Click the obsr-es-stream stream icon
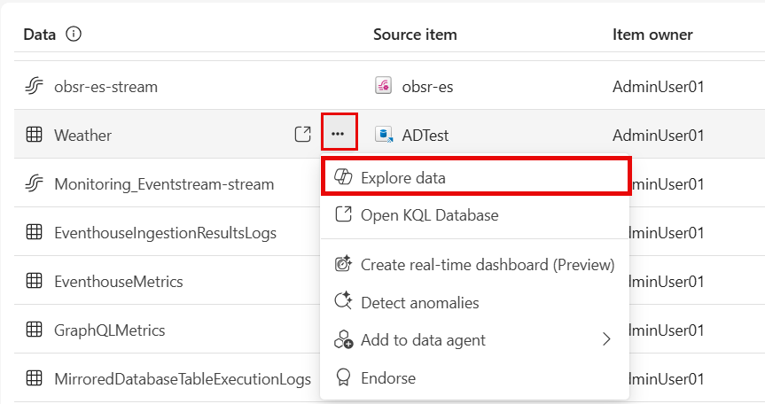765x404 pixels. [34, 86]
